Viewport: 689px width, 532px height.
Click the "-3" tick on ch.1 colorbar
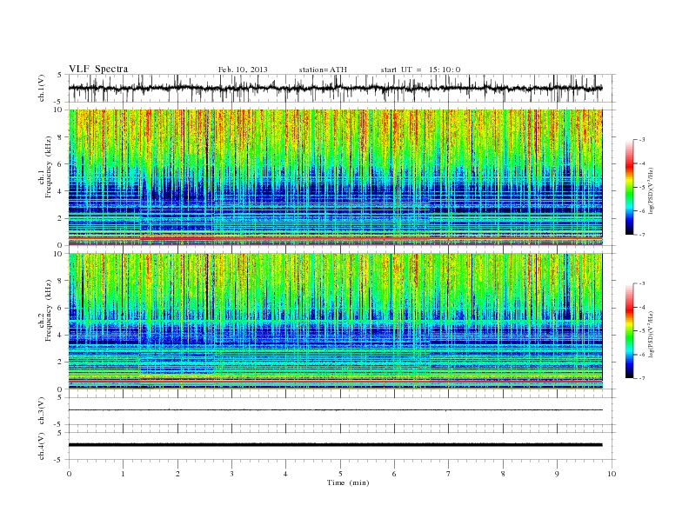pos(642,140)
